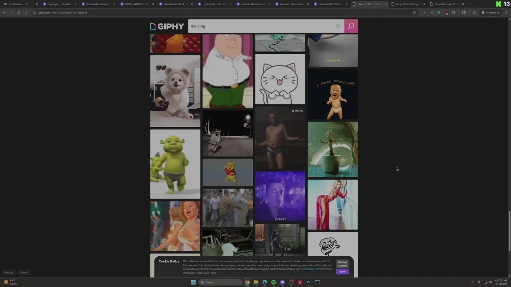The width and height of the screenshot is (511, 287).
Task: Open the white cartoon cat GIF
Action: tap(280, 79)
